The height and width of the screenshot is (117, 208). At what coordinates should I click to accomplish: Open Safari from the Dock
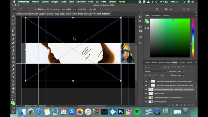[x=39, y=112]
